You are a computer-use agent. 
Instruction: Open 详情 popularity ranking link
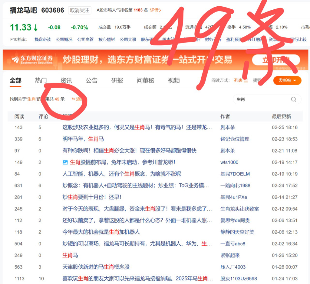tap(156, 10)
